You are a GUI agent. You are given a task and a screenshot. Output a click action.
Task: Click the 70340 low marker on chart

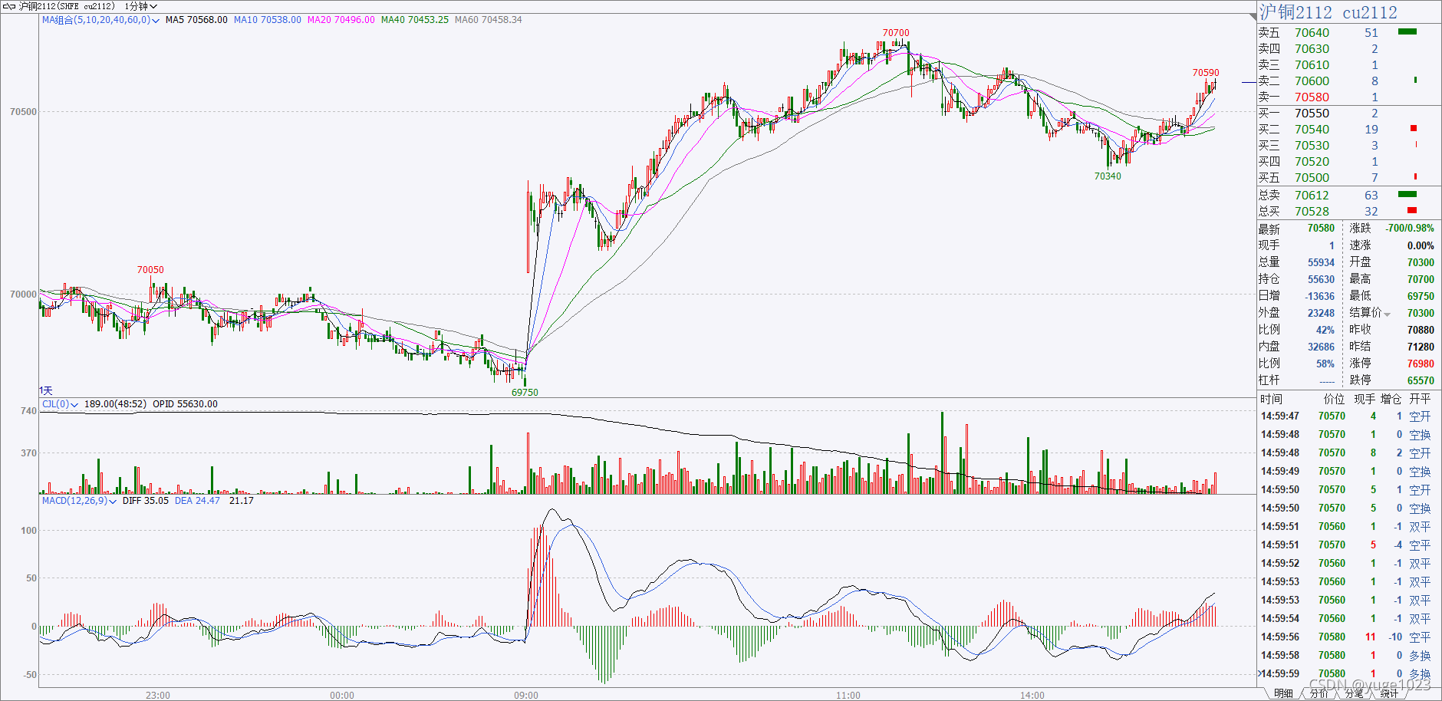click(x=1108, y=176)
